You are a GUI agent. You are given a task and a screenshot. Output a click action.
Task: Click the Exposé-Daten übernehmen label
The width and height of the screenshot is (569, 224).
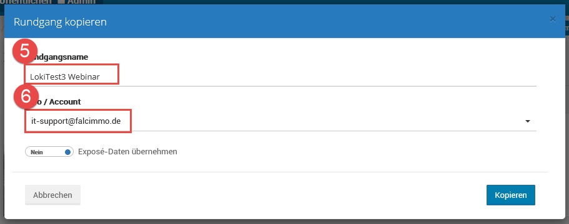point(127,152)
